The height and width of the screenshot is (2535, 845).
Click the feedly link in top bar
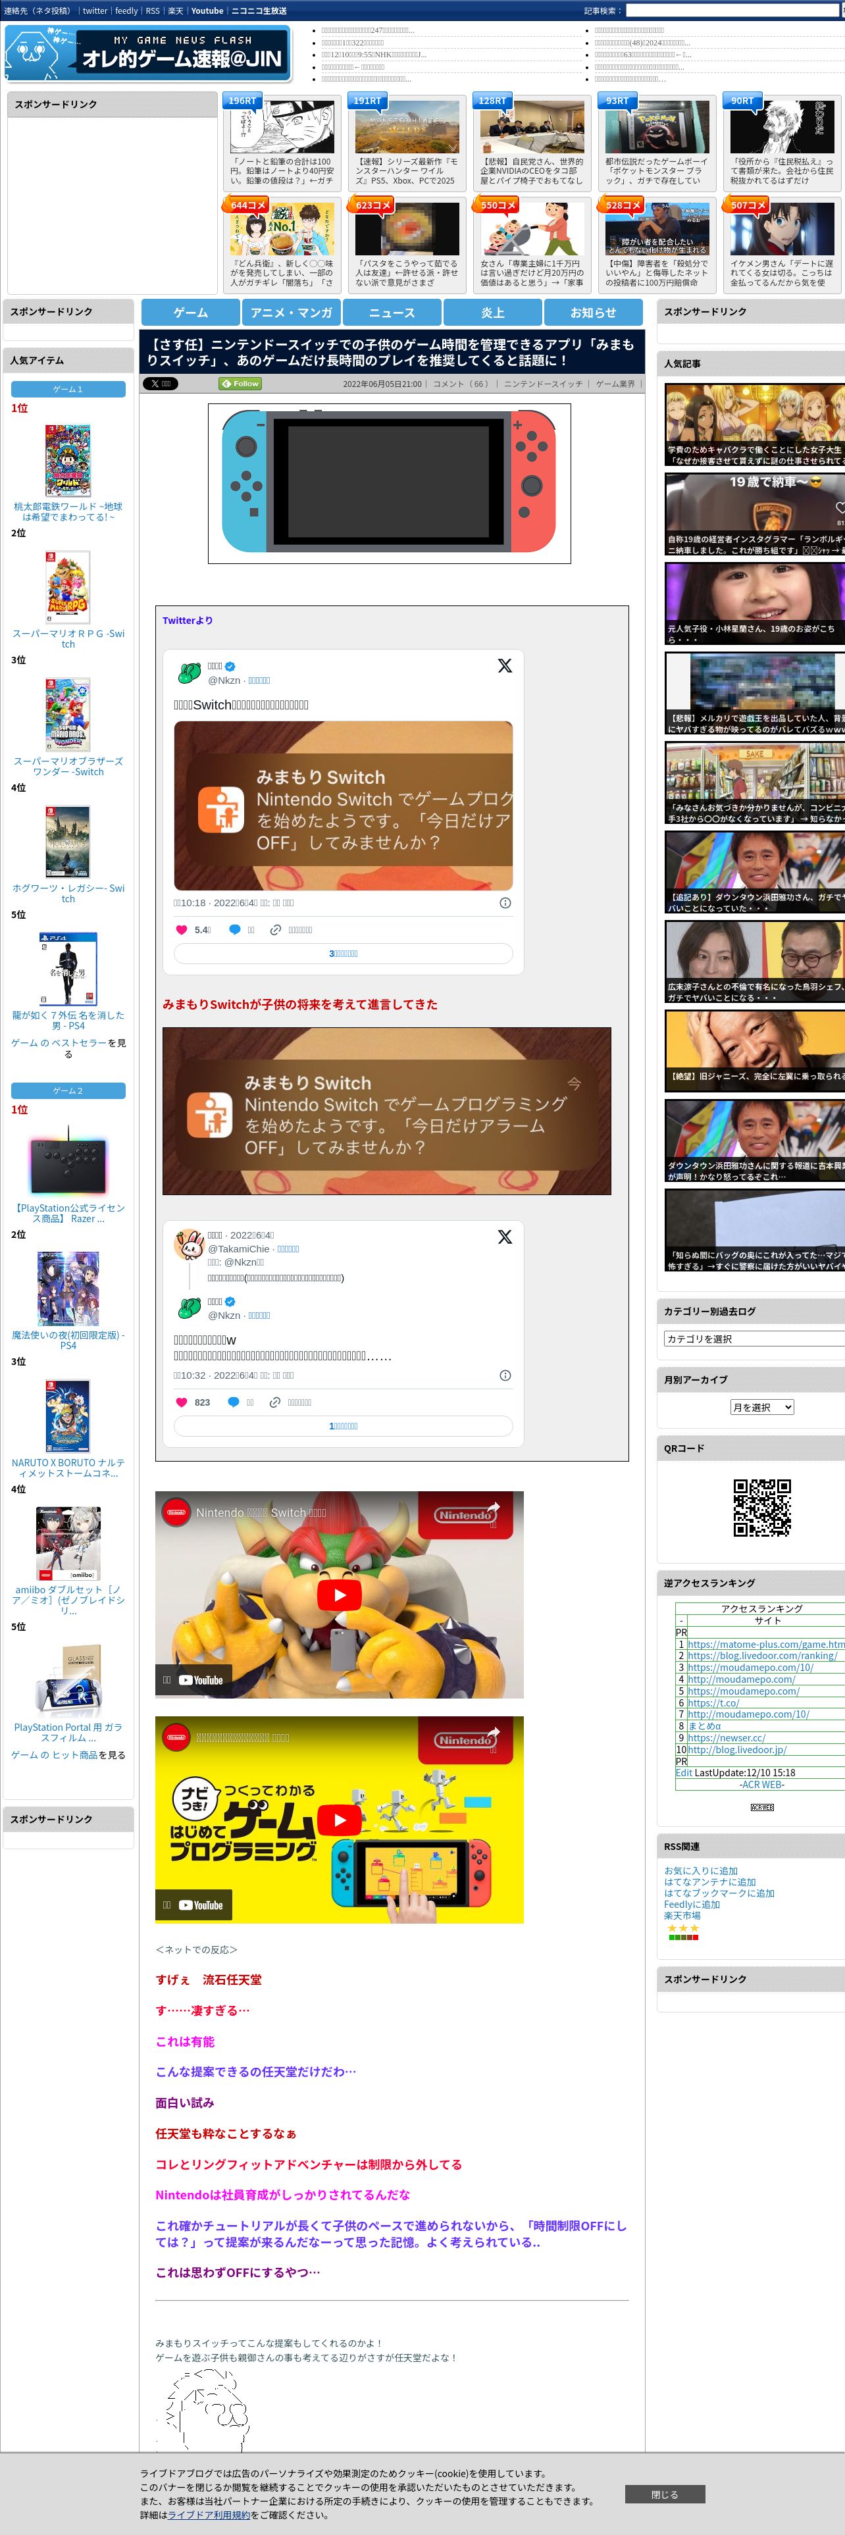pyautogui.click(x=126, y=11)
